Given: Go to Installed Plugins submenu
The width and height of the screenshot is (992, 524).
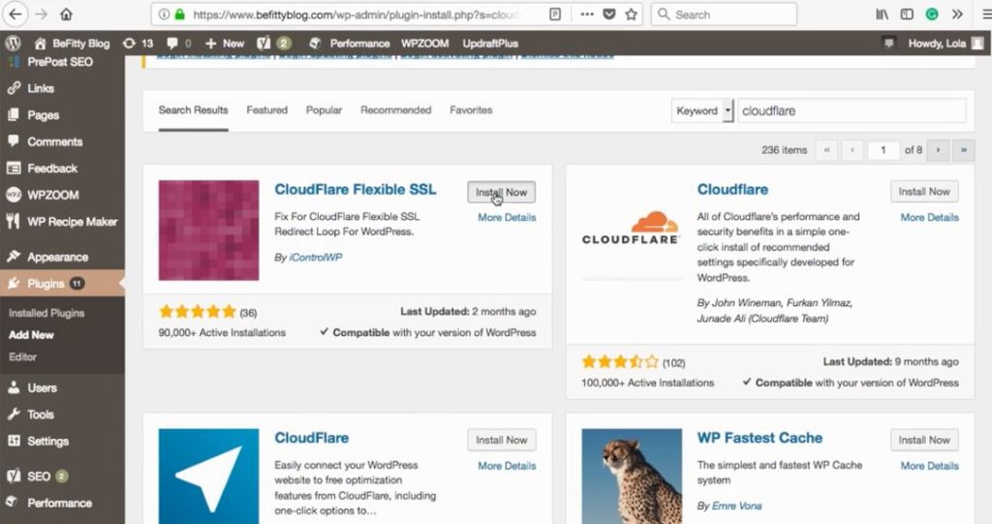Looking at the screenshot, I should click(x=46, y=313).
